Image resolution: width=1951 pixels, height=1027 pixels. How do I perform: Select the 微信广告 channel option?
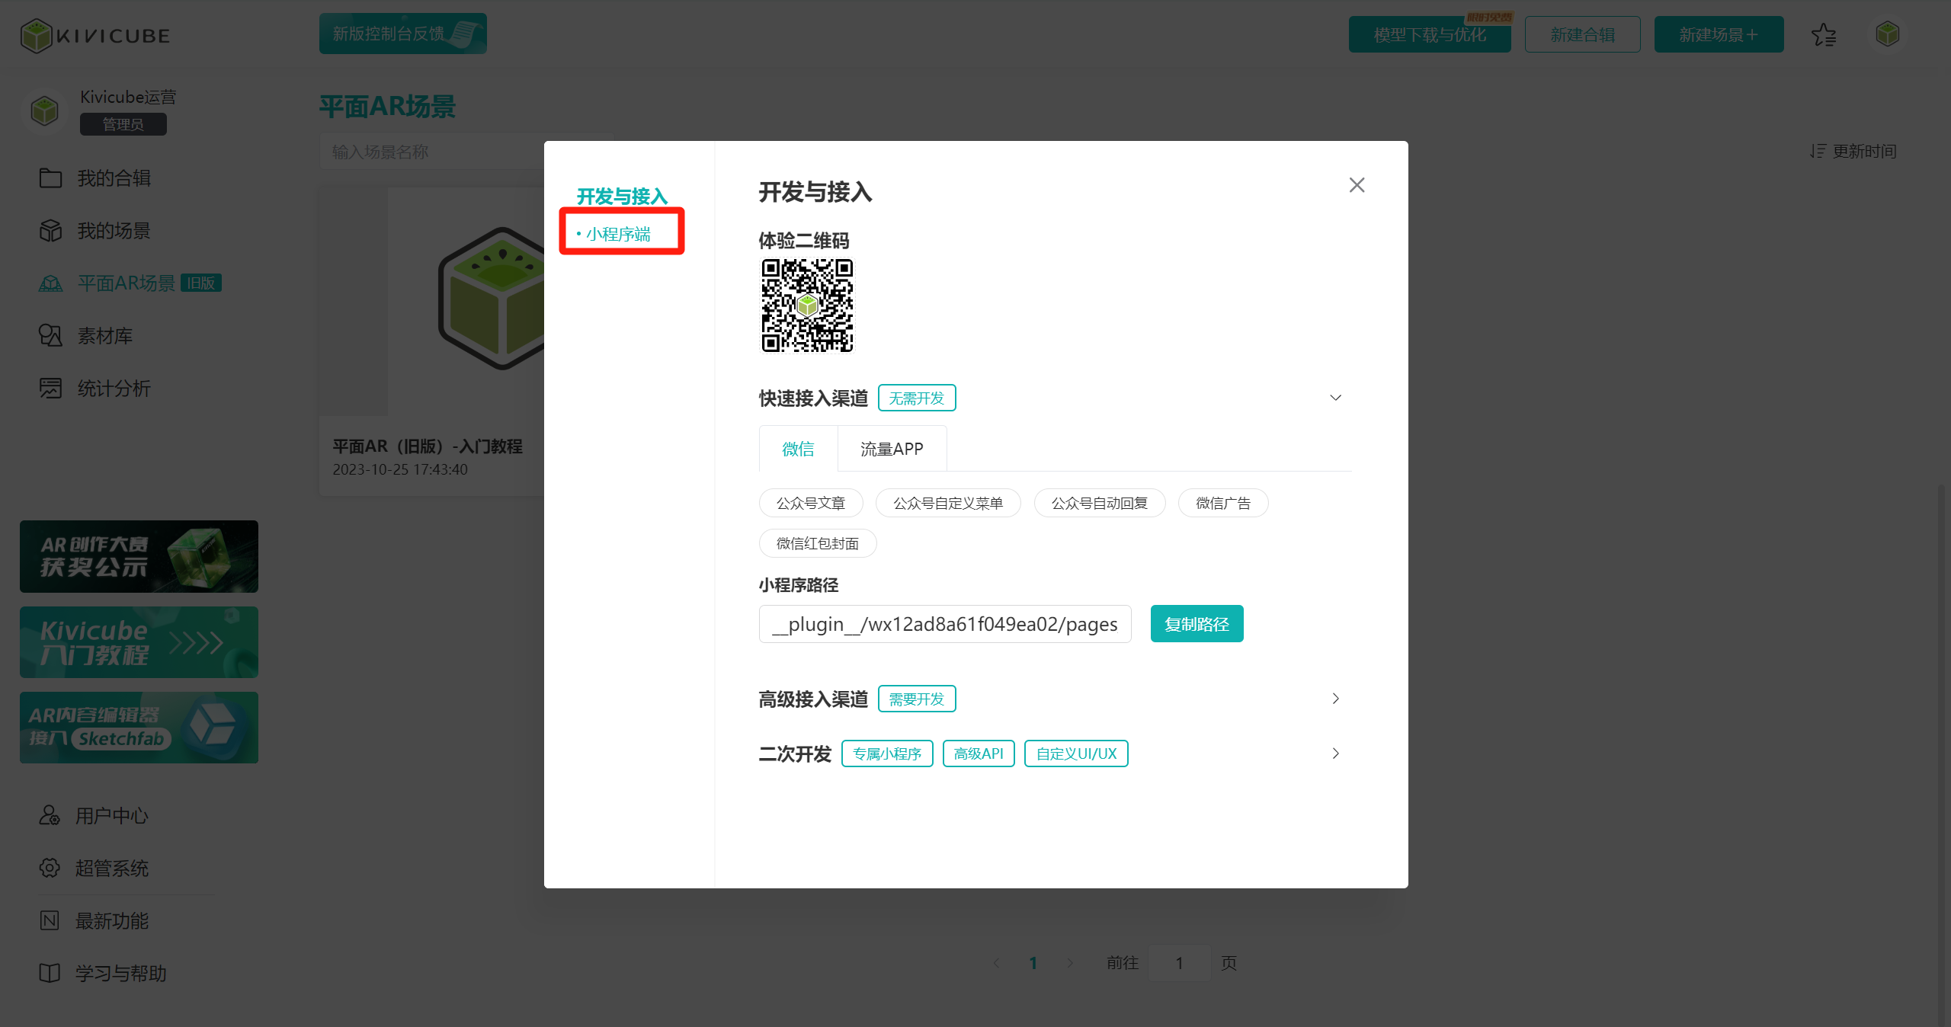click(x=1222, y=503)
